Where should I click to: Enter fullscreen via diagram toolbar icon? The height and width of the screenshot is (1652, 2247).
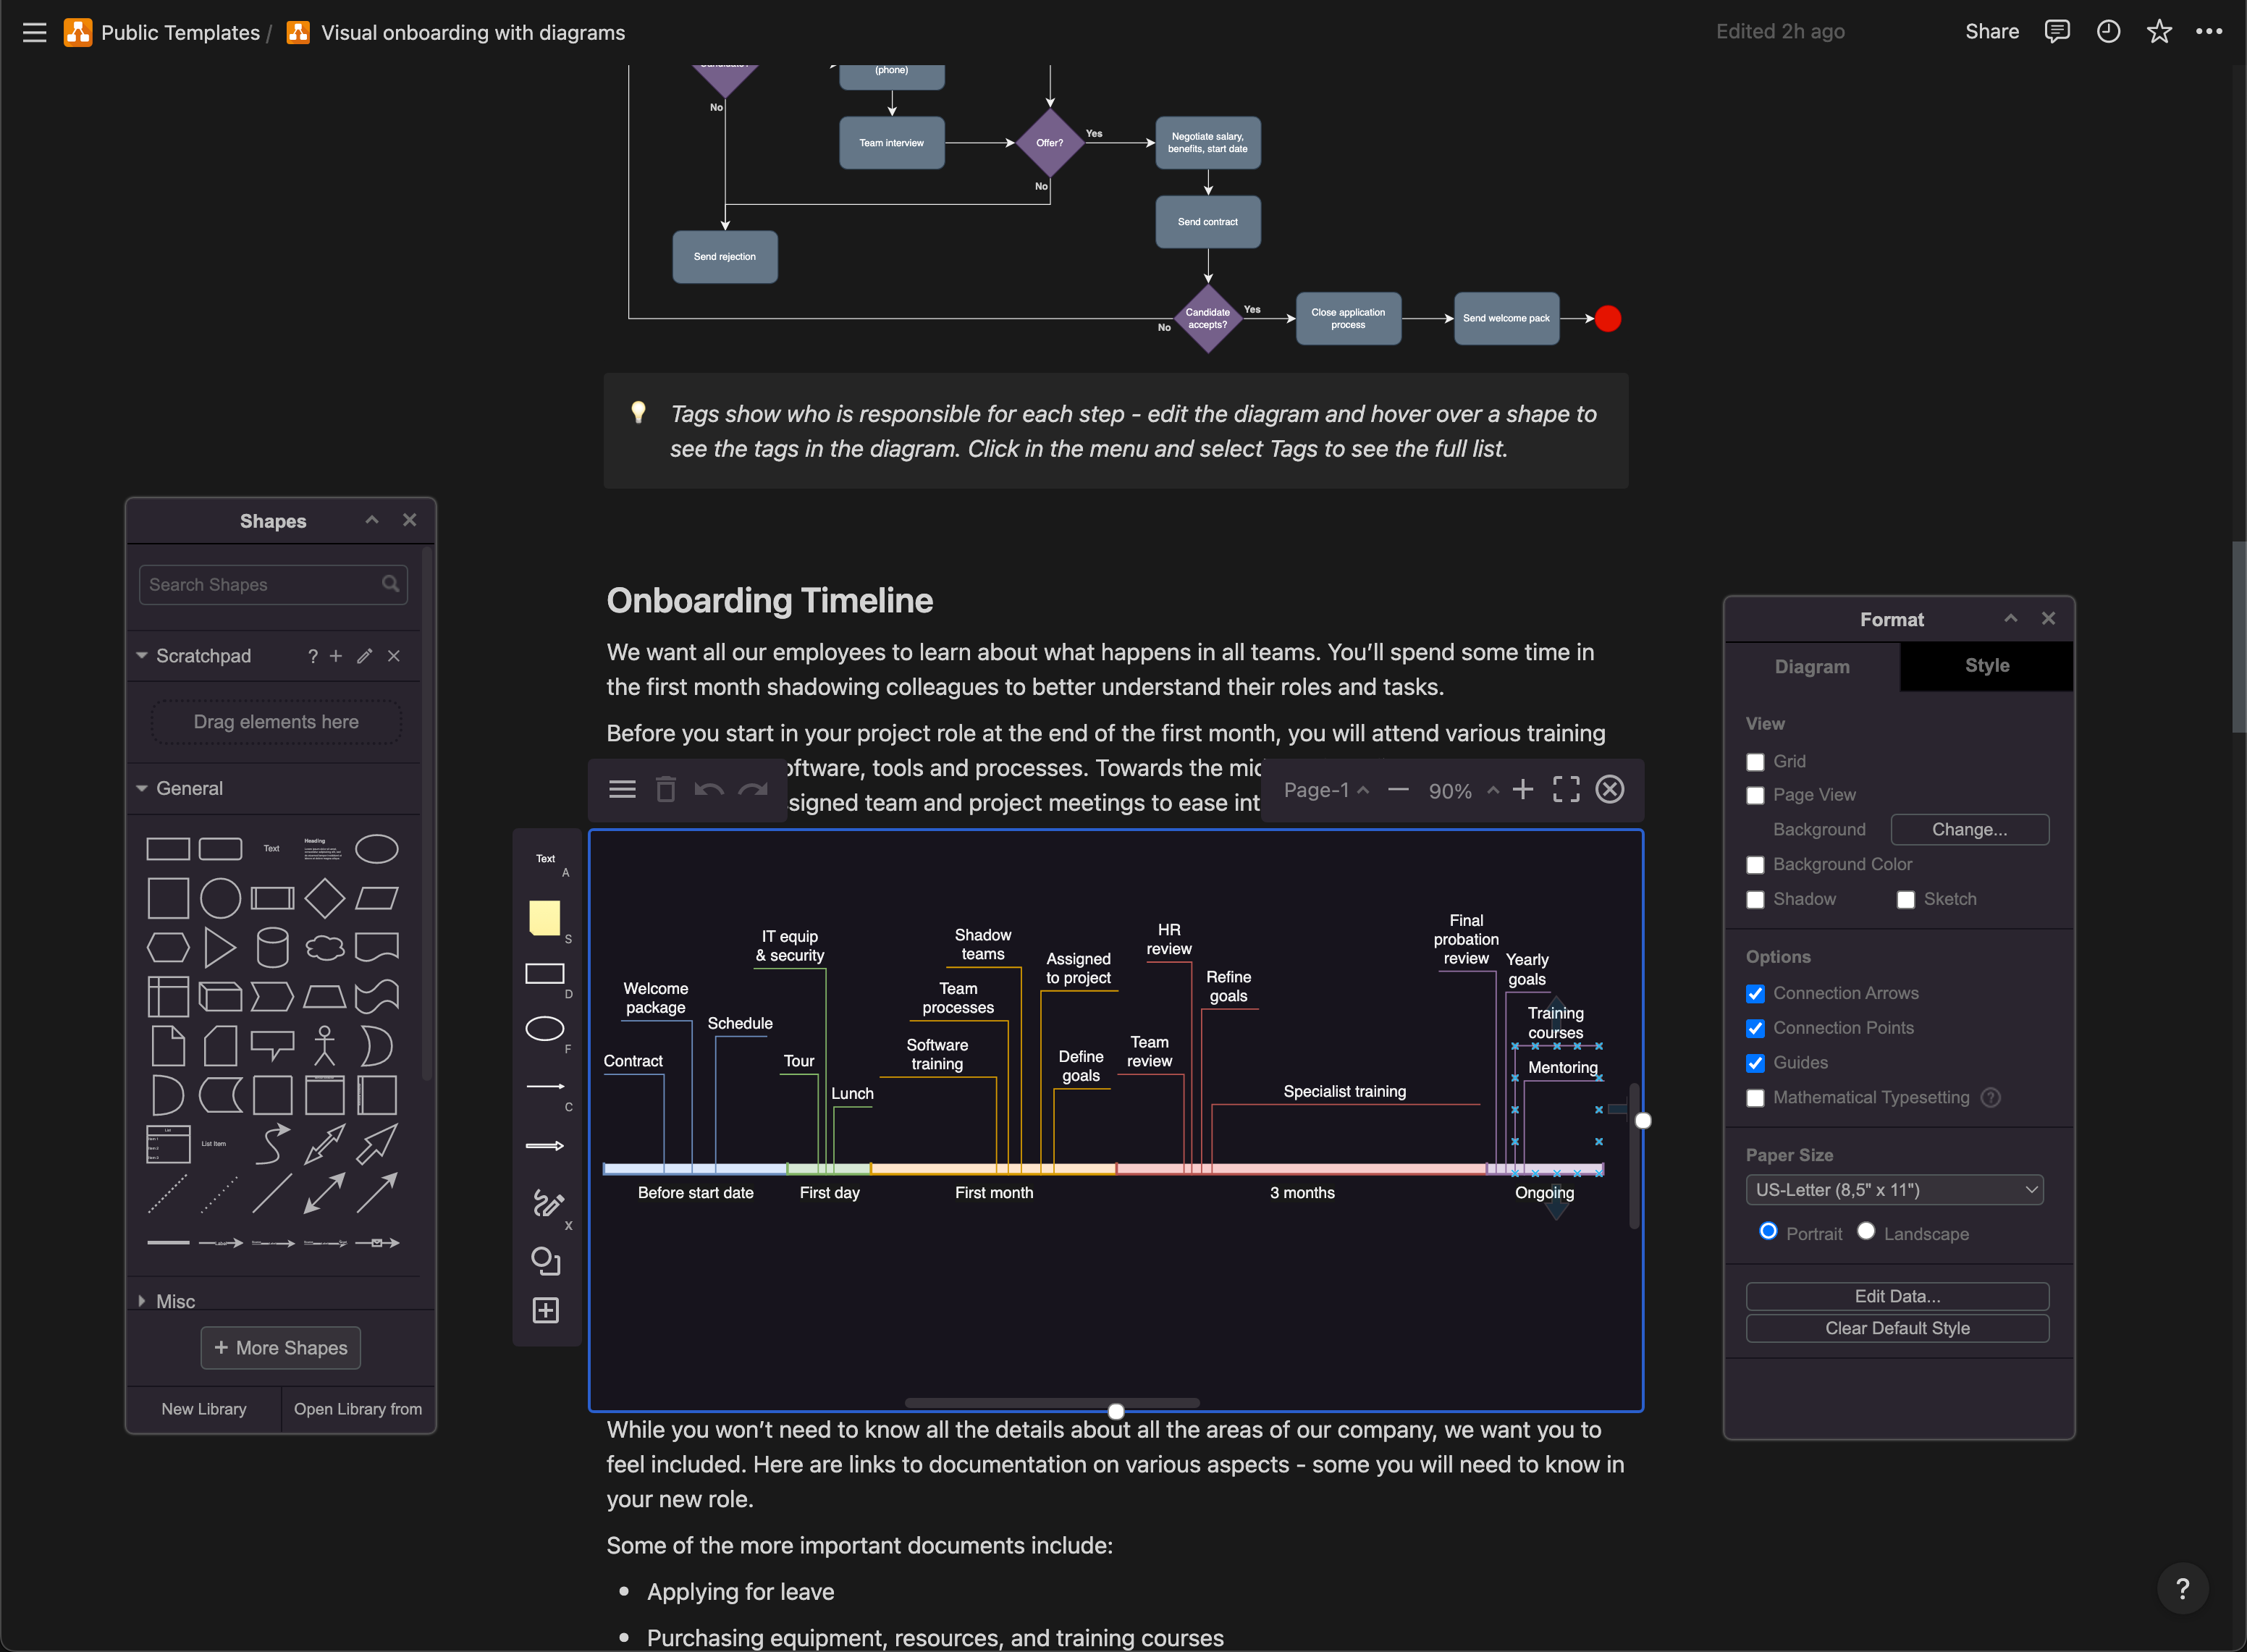1566,789
